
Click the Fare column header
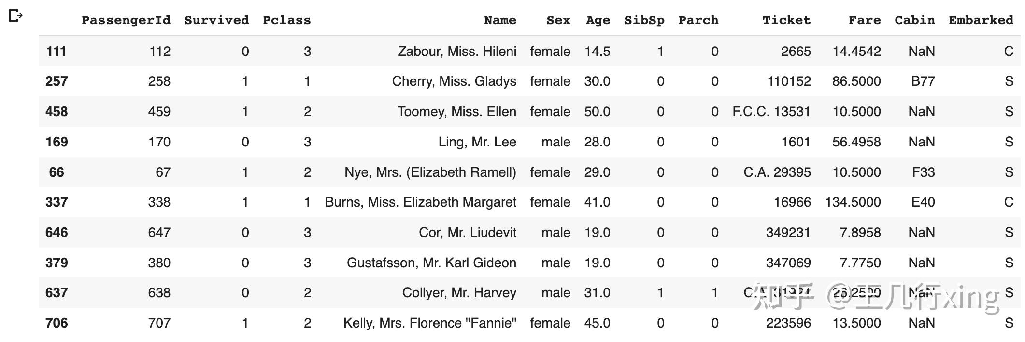click(x=864, y=20)
